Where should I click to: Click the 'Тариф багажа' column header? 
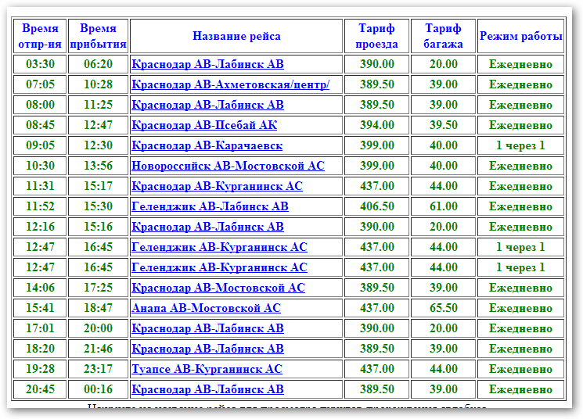click(x=443, y=36)
